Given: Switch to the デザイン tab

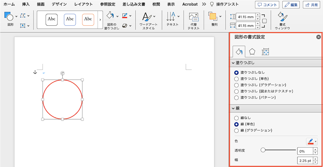Looking at the screenshot, I should coord(59,4).
